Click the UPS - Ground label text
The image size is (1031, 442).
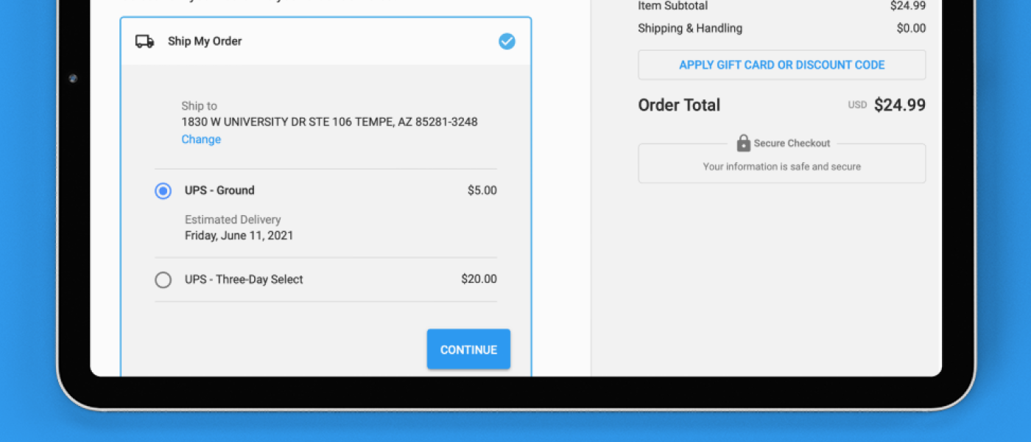pos(219,190)
